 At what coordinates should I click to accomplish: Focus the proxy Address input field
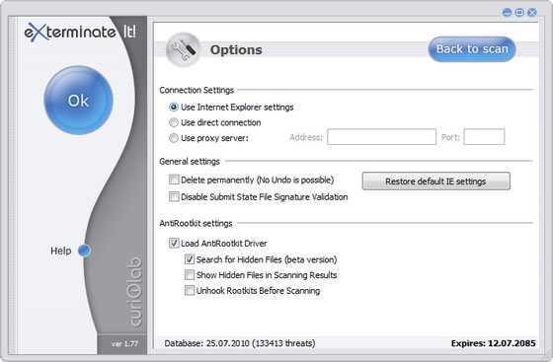pos(381,137)
